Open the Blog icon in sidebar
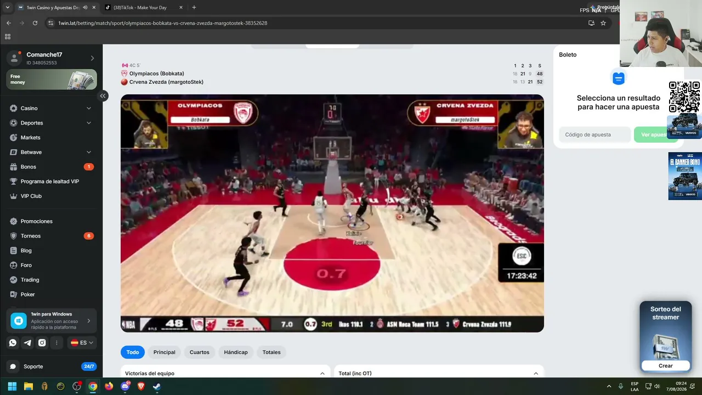 (14, 251)
